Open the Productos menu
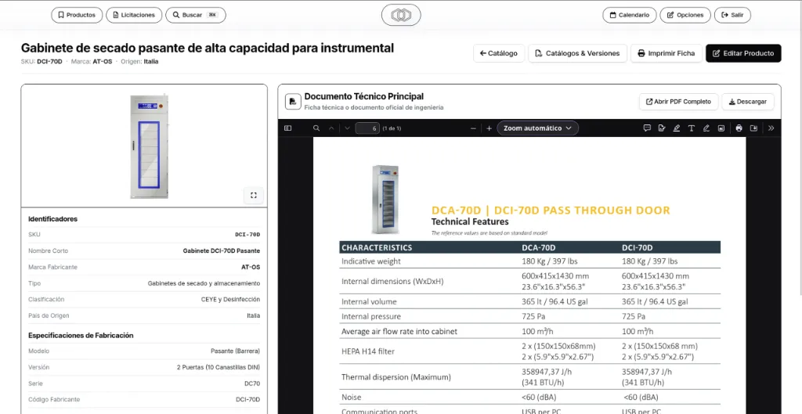 click(77, 16)
